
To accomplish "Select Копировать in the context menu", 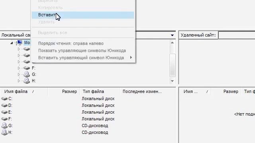I will click(83, 8).
